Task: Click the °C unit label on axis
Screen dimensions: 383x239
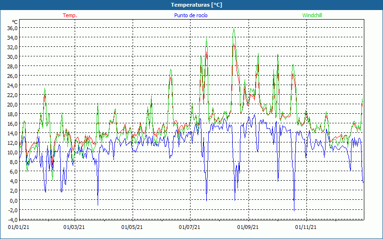Action: click(15, 22)
